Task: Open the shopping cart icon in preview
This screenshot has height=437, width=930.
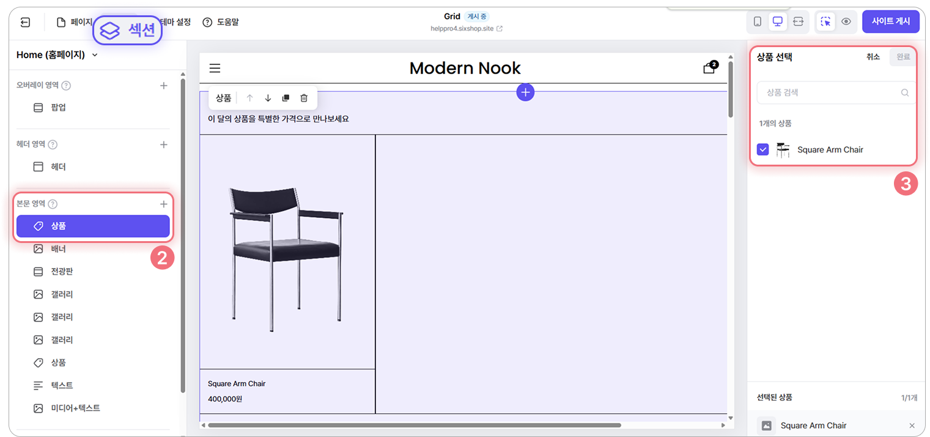Action: (710, 67)
